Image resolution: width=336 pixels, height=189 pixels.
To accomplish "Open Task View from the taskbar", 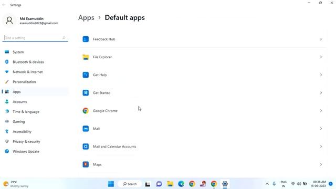I will [x=148, y=184].
